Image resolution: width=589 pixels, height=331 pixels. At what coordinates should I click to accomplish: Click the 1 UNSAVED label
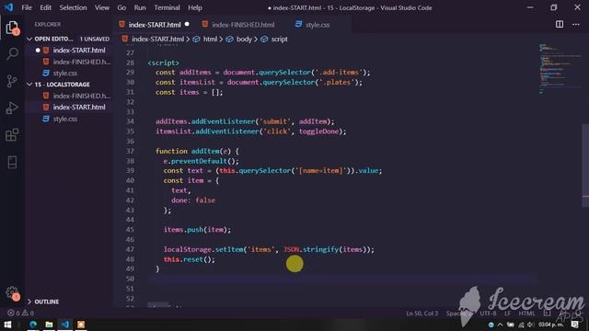tap(94, 39)
